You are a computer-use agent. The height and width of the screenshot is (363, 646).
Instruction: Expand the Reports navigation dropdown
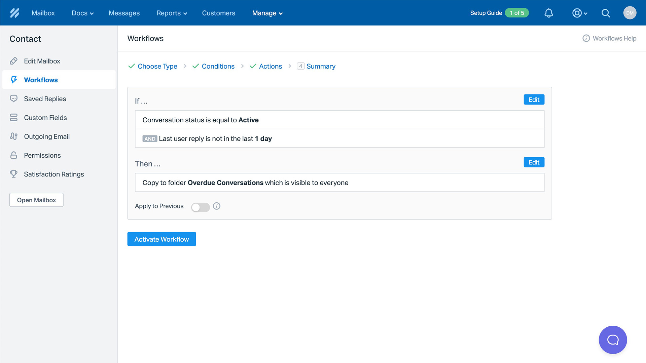(171, 13)
